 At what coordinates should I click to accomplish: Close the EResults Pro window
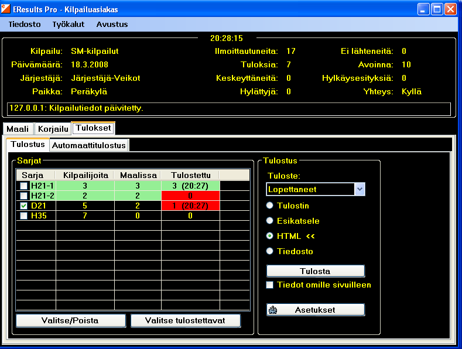pyautogui.click(x=450, y=9)
